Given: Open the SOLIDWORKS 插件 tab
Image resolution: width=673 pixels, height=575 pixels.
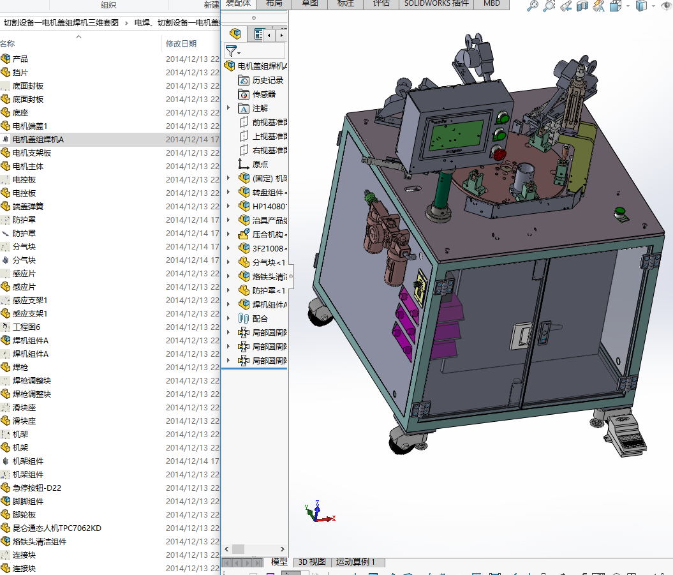Looking at the screenshot, I should [436, 4].
